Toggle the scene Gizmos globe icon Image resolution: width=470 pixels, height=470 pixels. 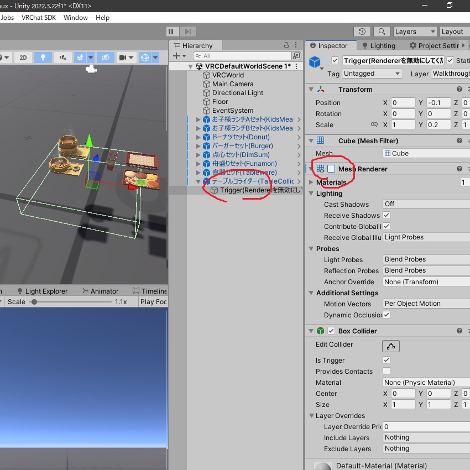[145, 58]
